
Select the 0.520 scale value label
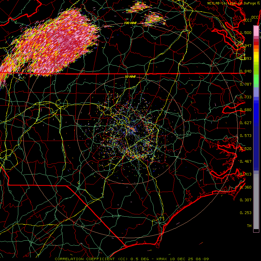tap(246, 148)
